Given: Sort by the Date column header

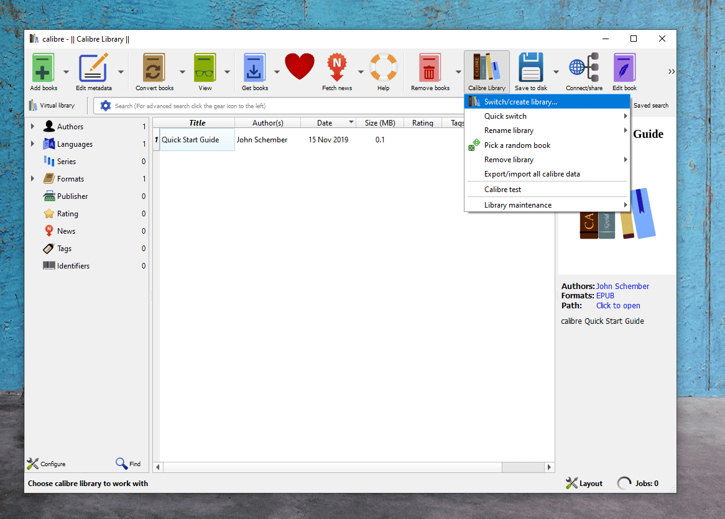Looking at the screenshot, I should 325,123.
